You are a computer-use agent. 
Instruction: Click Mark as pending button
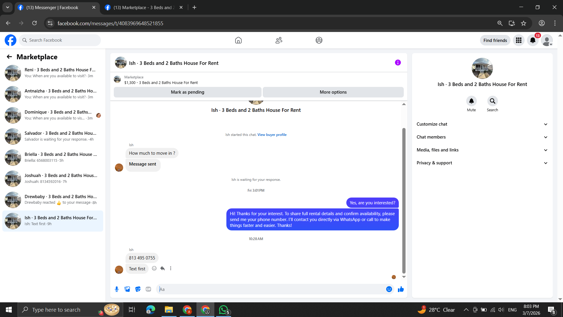(x=188, y=92)
